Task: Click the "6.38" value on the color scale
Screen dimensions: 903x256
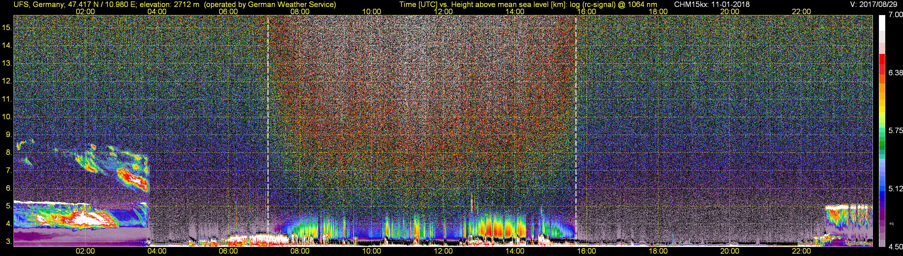Action: (896, 73)
